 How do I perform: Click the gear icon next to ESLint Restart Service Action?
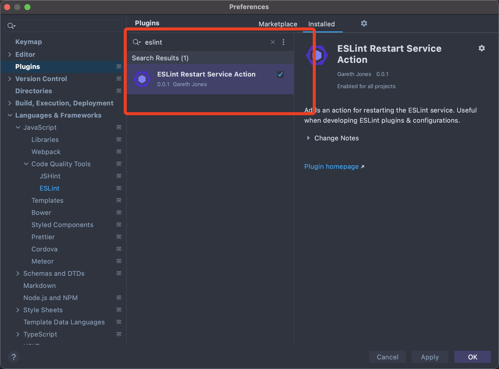point(482,48)
